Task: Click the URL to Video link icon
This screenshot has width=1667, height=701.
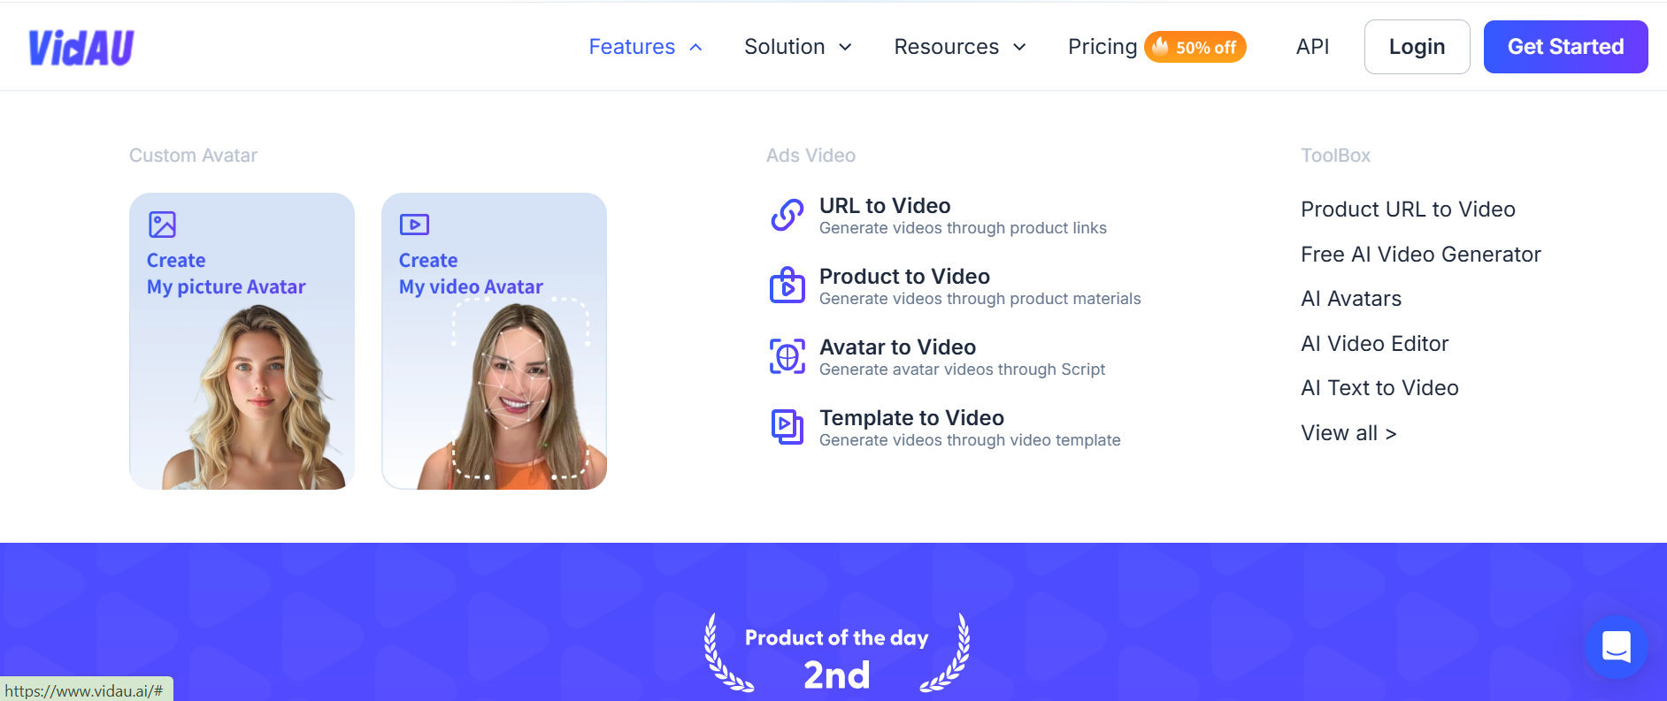Action: [x=787, y=215]
